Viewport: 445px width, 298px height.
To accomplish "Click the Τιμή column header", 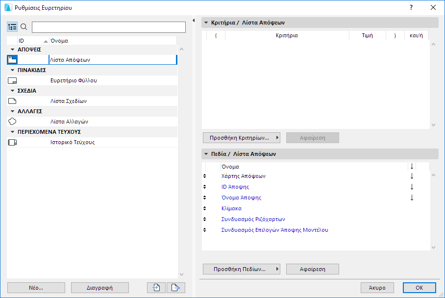I will tap(367, 35).
